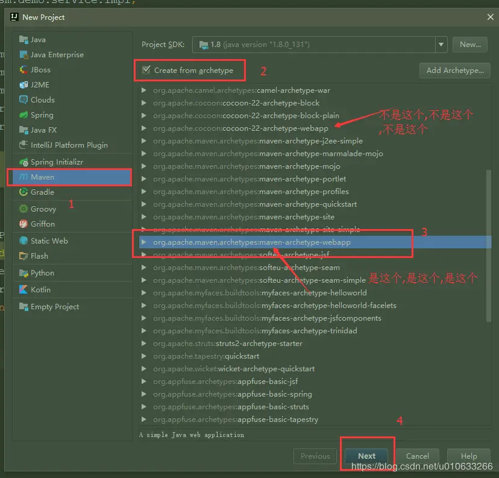
Task: Select maven-archetype-marmalade-mojo row
Action: pos(315,154)
